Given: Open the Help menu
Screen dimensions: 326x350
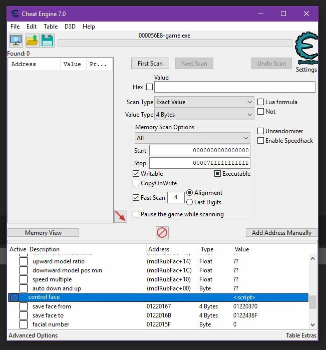Looking at the screenshot, I should point(89,27).
